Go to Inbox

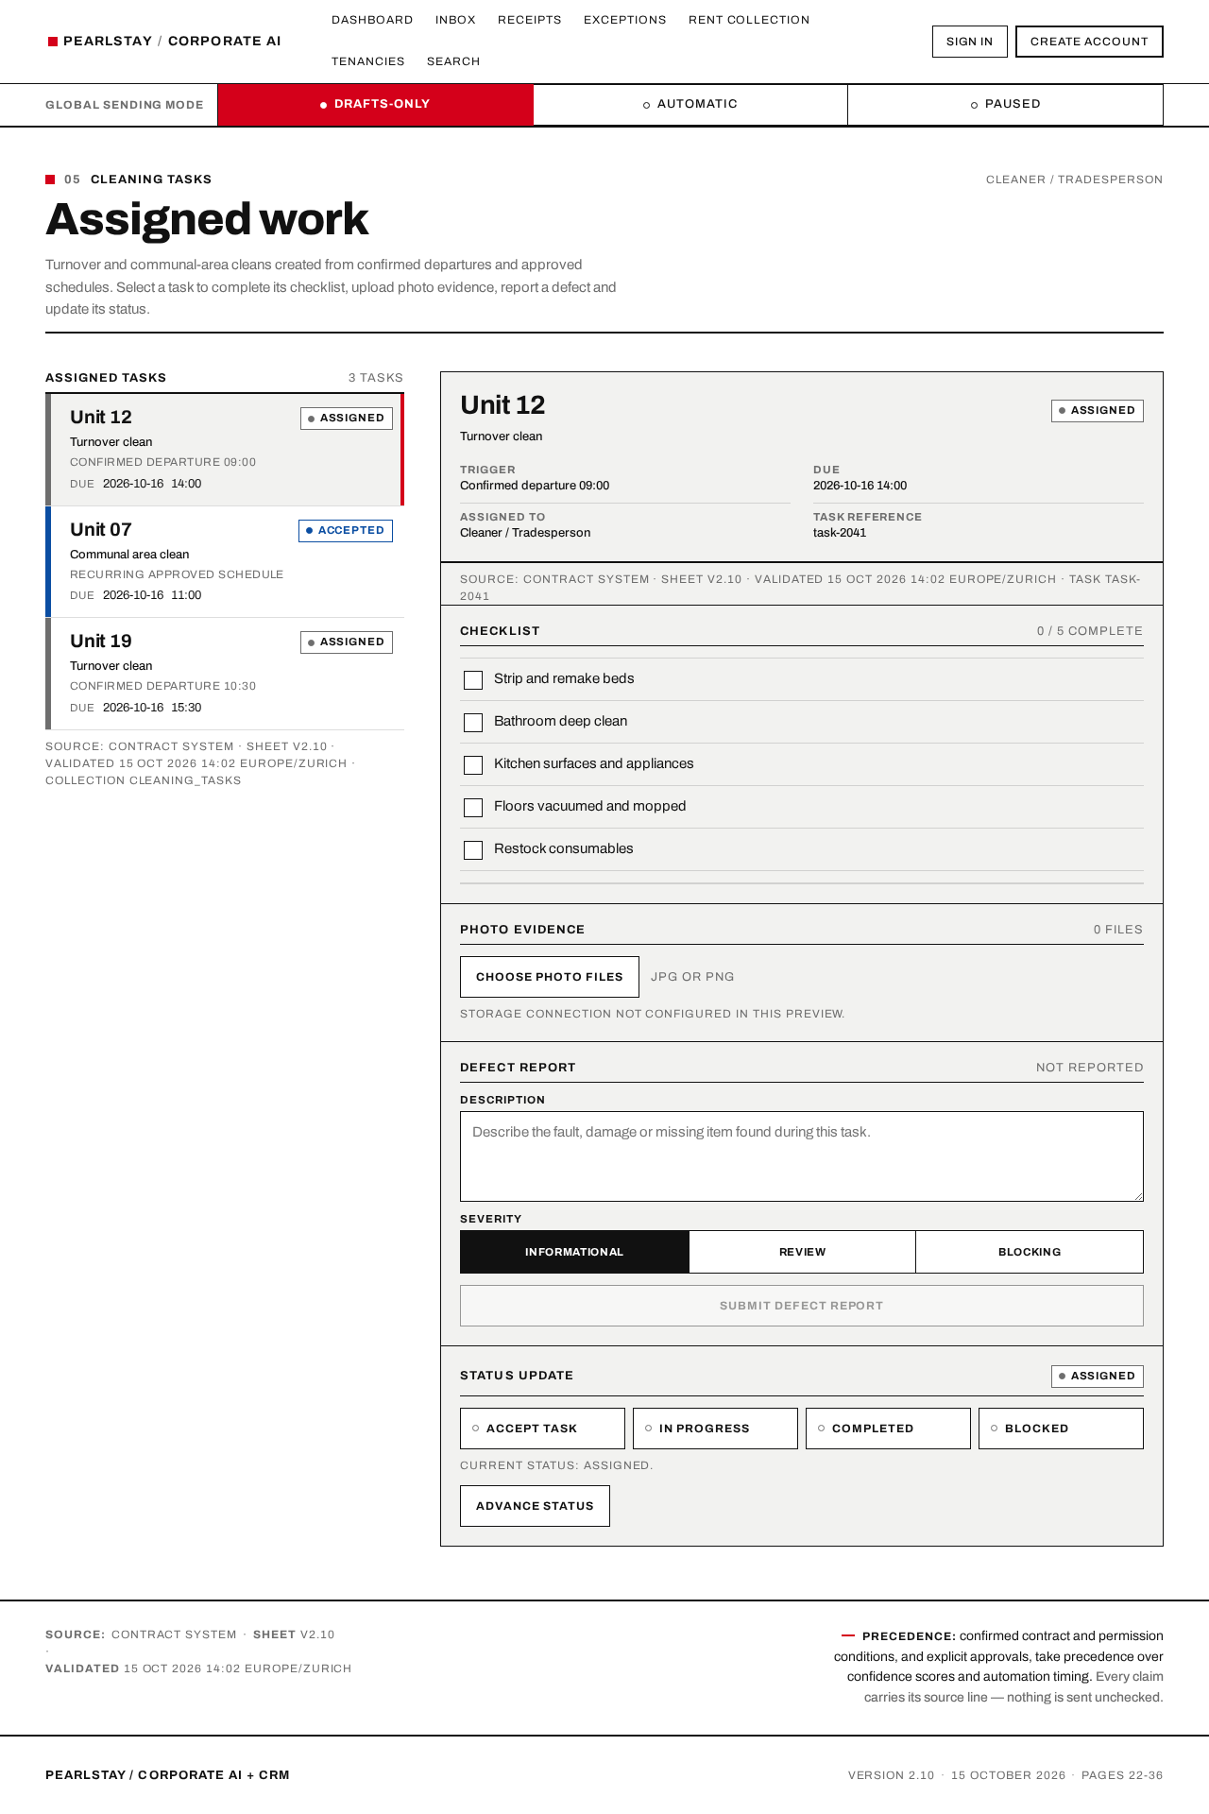point(455,20)
